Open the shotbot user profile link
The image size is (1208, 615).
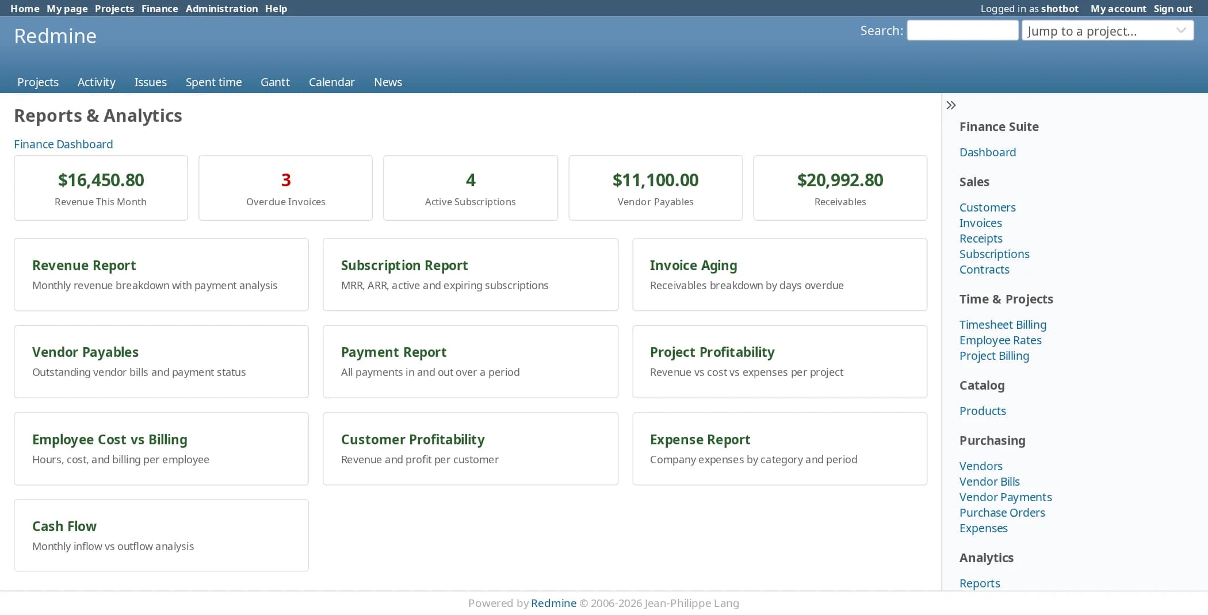coord(1060,9)
